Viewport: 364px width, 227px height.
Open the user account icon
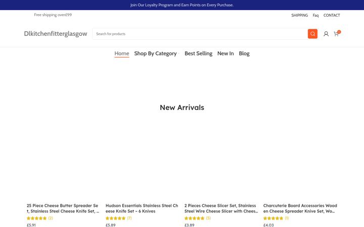326,34
